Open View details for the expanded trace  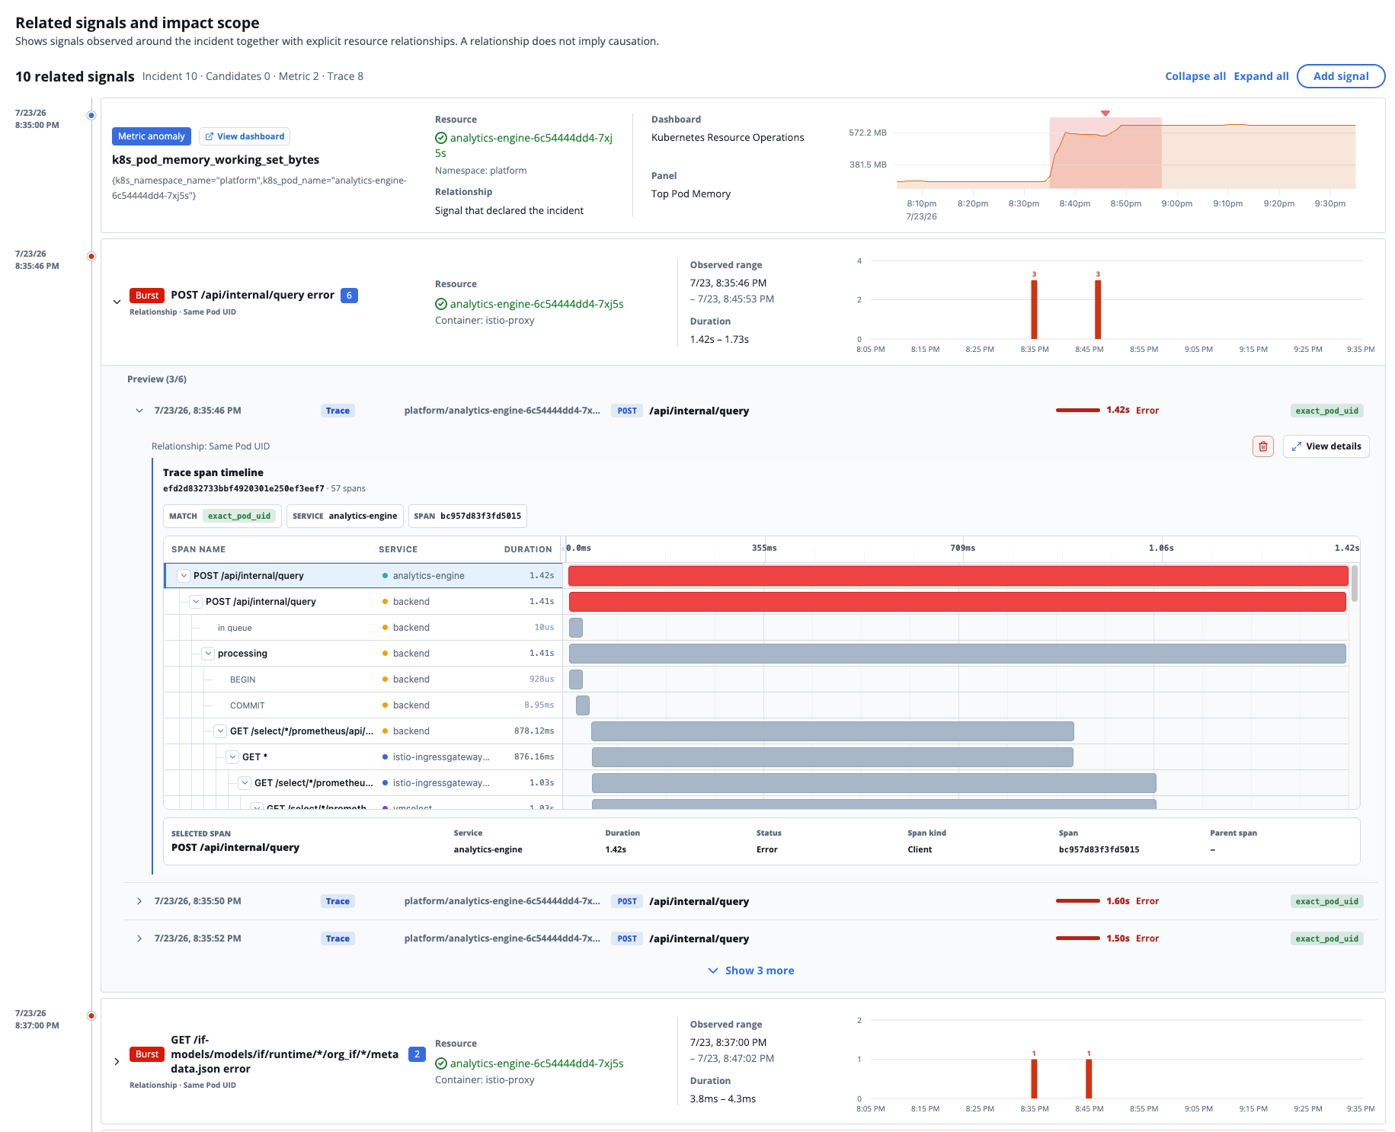(1326, 446)
